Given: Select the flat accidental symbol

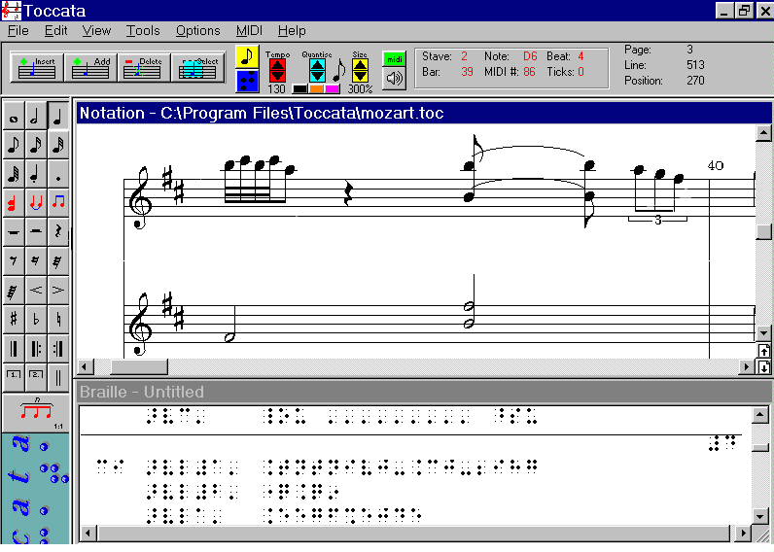Looking at the screenshot, I should point(36,318).
